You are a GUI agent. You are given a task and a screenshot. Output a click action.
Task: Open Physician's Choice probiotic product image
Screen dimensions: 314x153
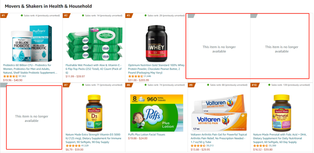pyautogui.click(x=31, y=43)
